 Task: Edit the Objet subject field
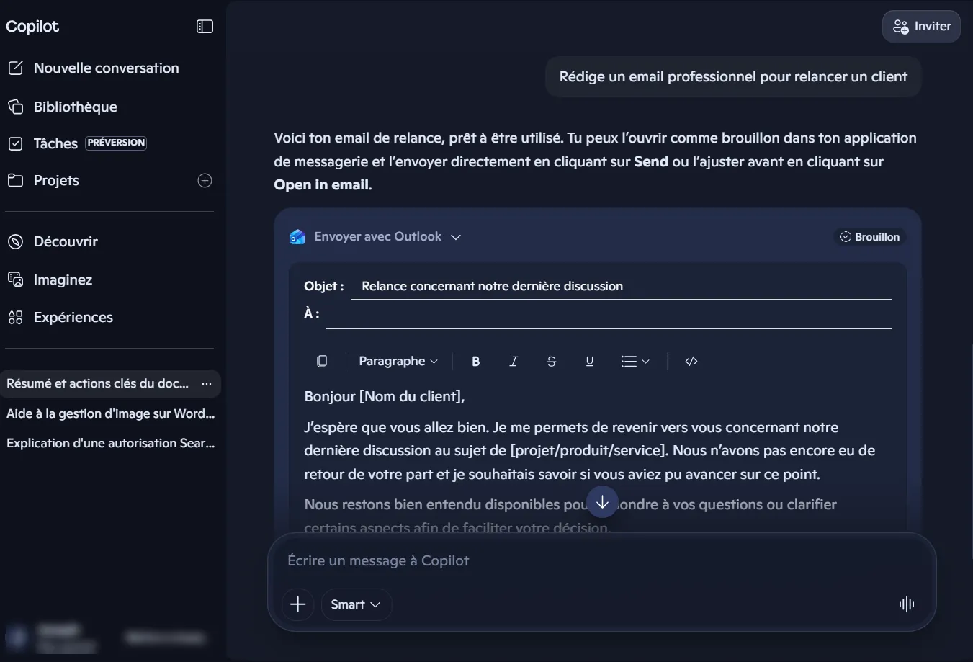click(621, 286)
